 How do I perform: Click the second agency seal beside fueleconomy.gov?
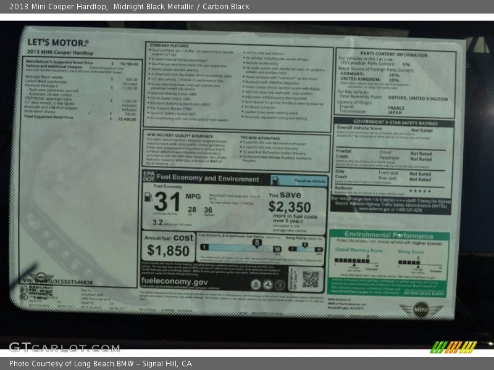coord(268,285)
